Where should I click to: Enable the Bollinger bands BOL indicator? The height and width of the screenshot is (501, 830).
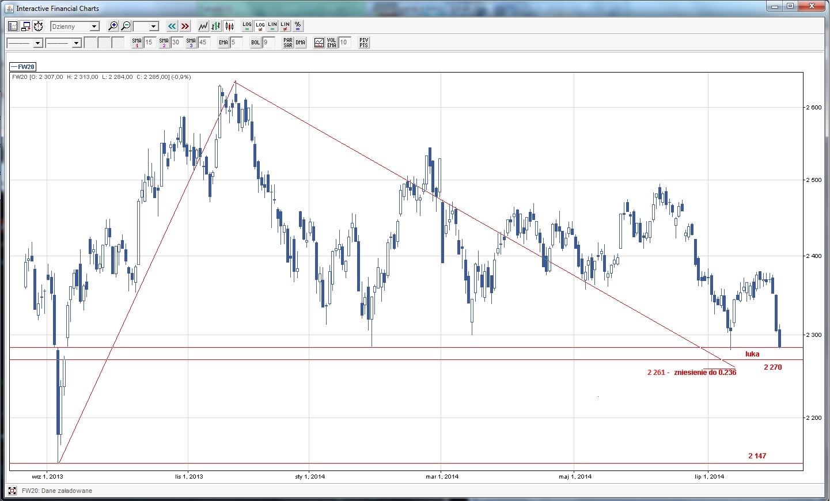click(x=255, y=43)
